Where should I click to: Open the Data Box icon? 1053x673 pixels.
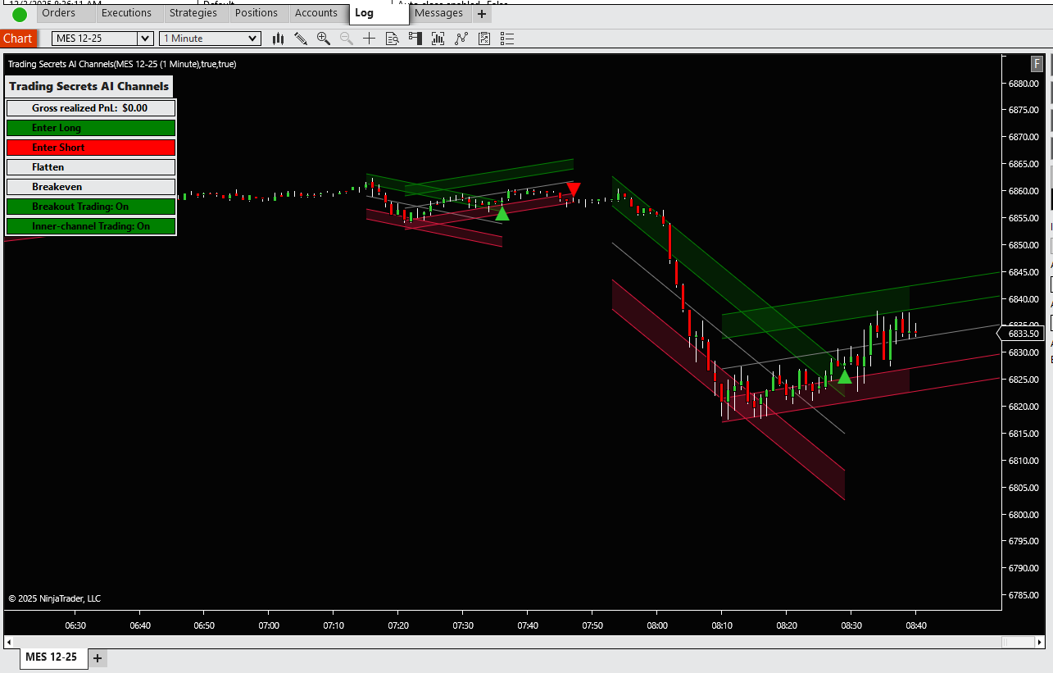(x=393, y=39)
